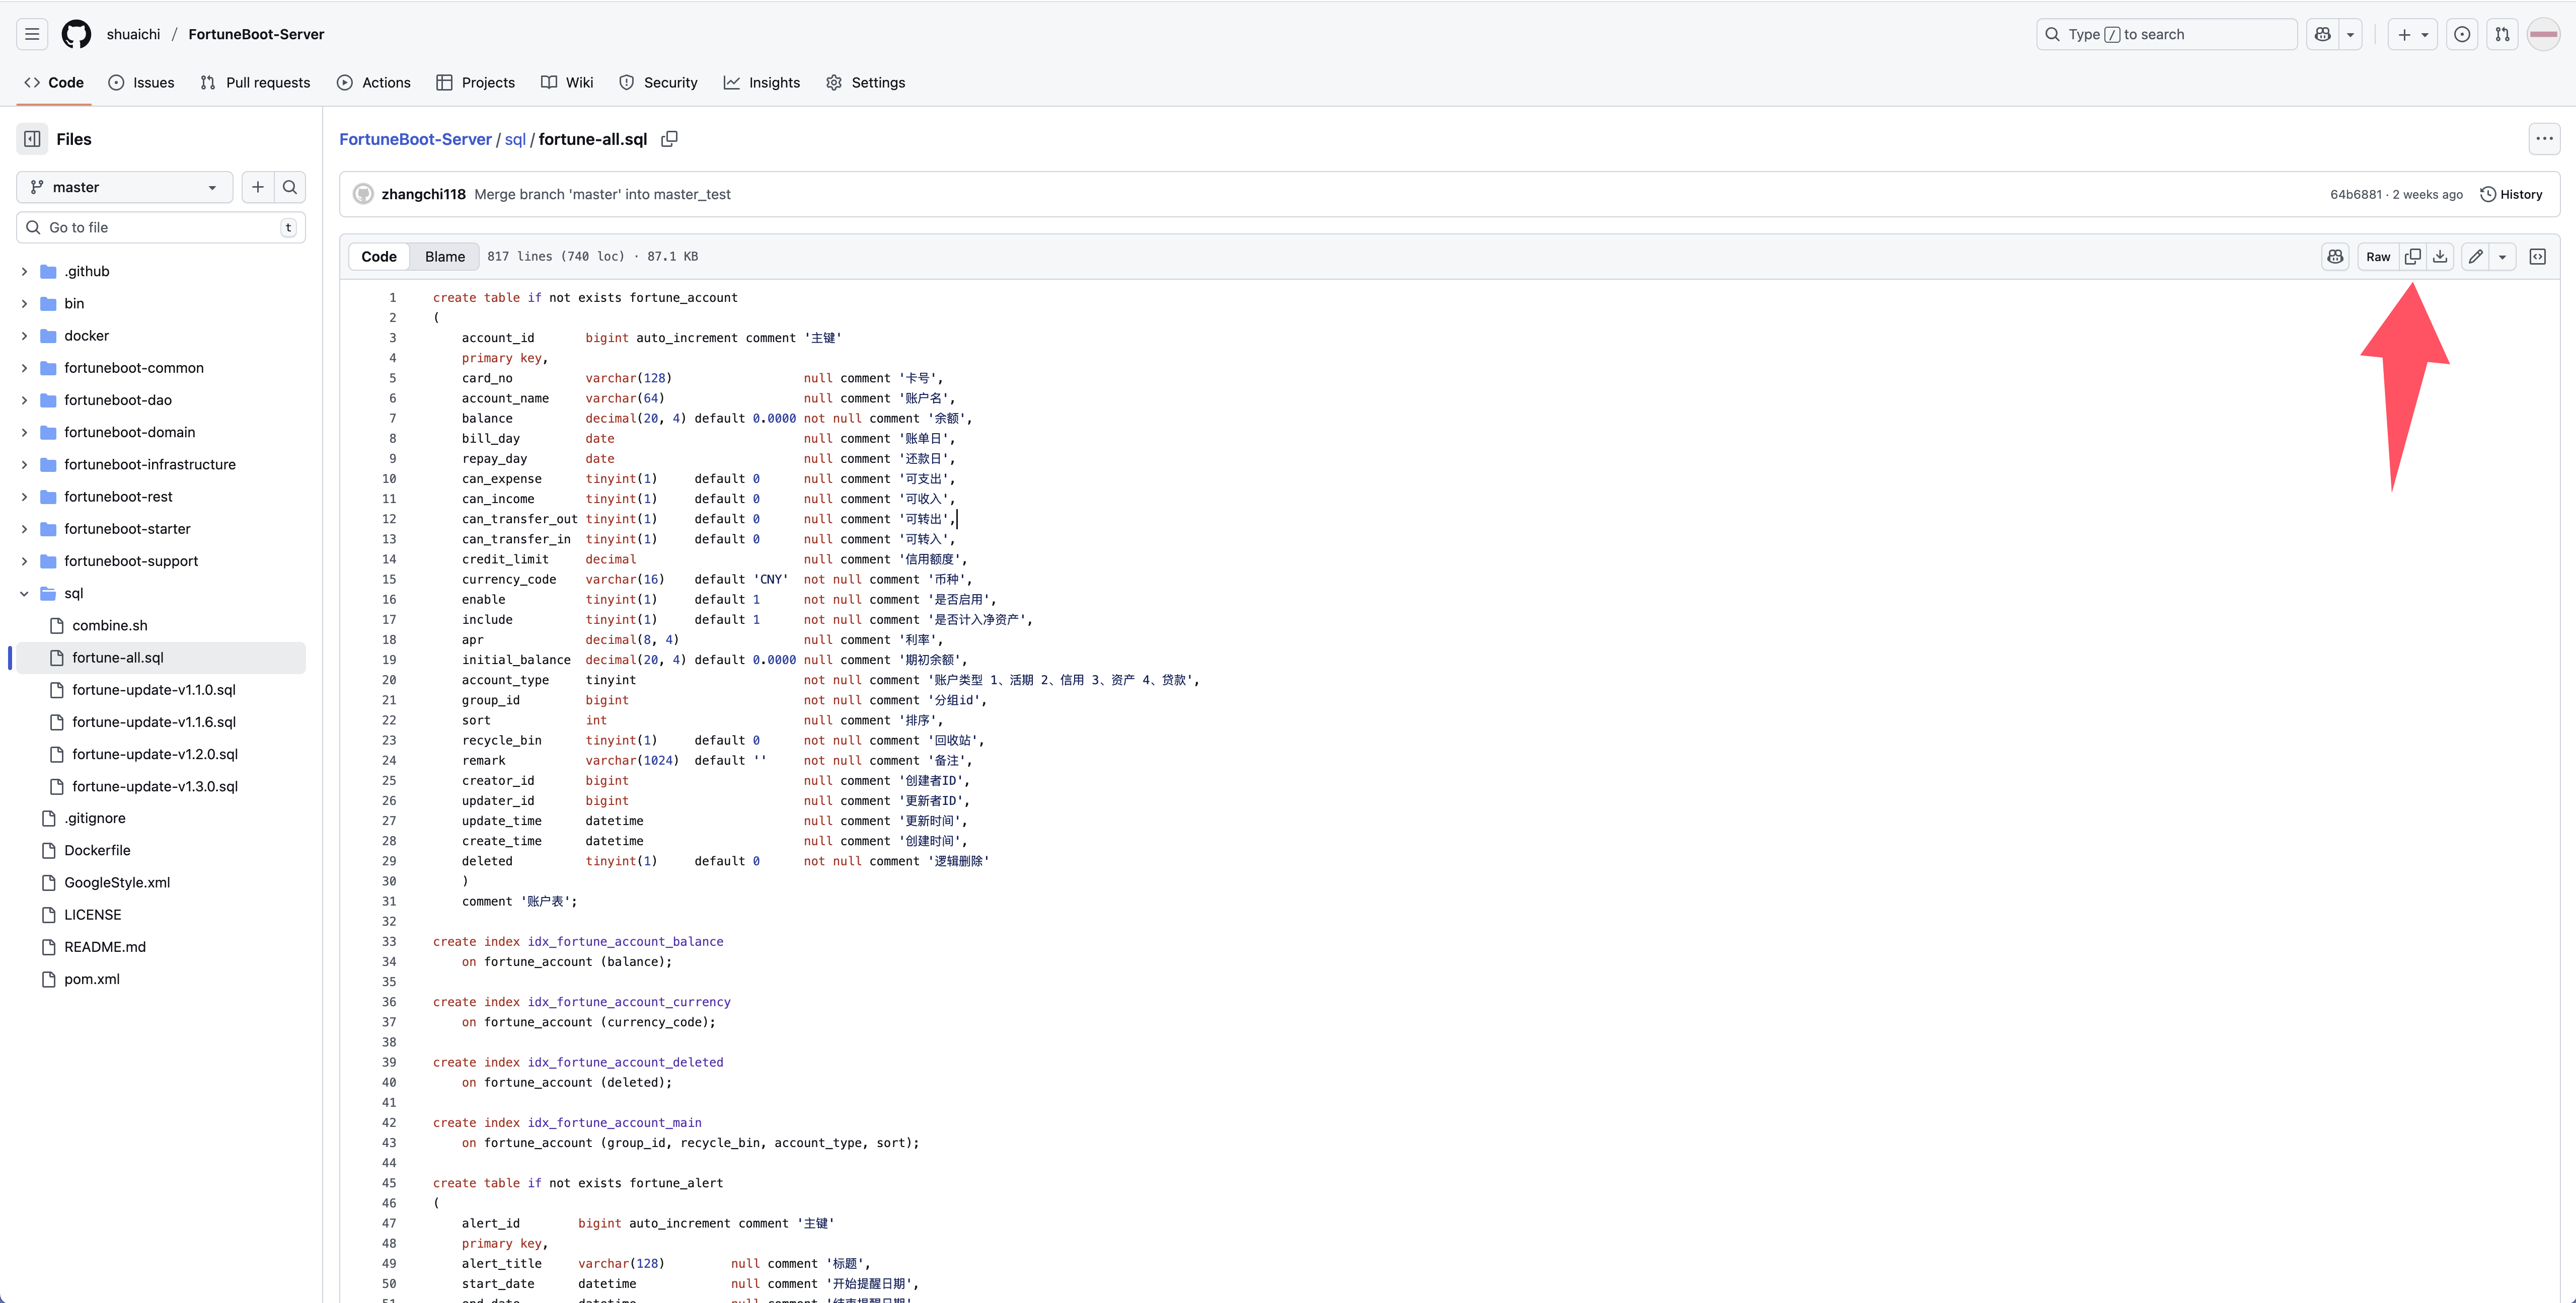Open the hamburger navigation menu
The height and width of the screenshot is (1303, 2576).
pos(32,34)
